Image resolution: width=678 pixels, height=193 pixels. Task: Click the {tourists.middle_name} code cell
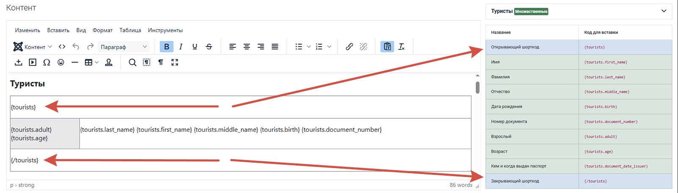point(625,92)
